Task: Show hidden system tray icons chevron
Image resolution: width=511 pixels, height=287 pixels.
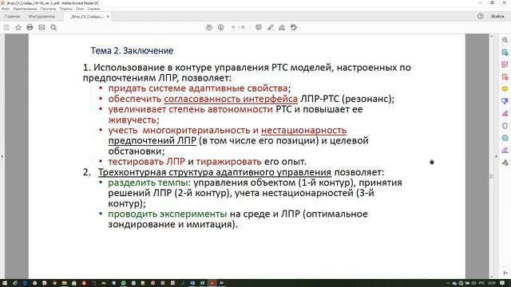Action: 448,283
